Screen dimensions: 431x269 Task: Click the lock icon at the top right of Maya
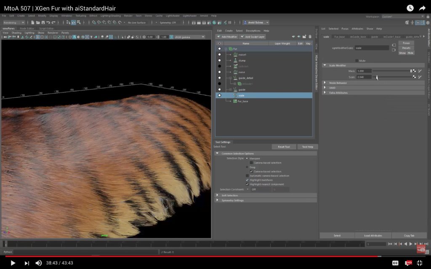coord(428,16)
